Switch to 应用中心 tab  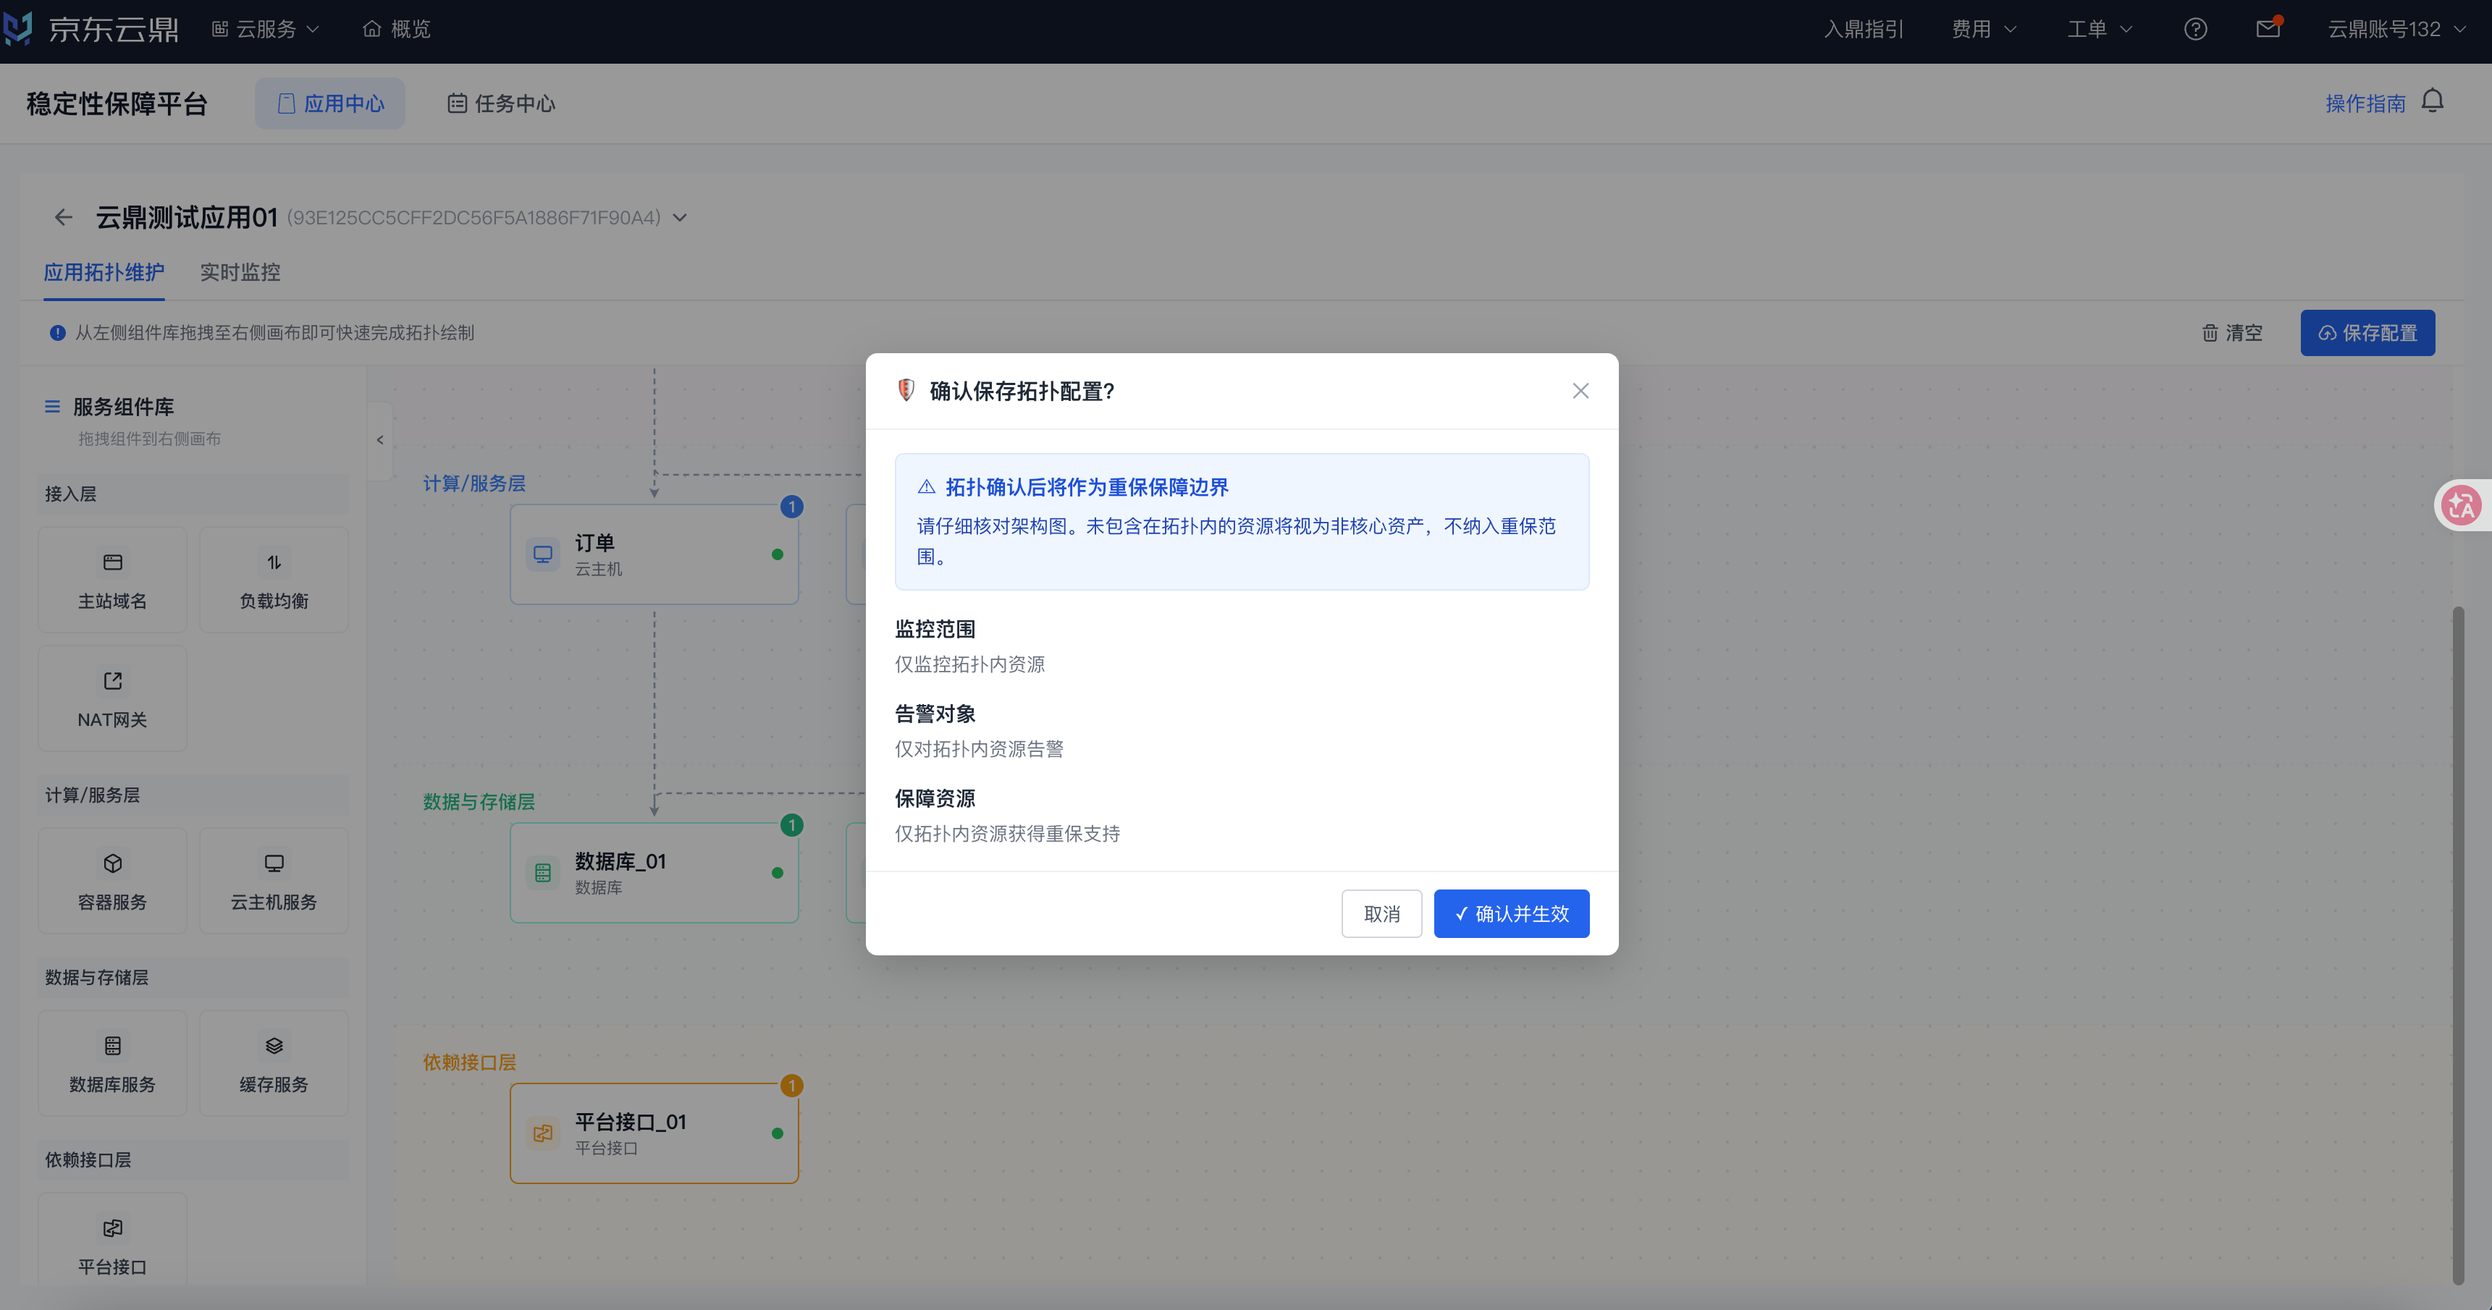(330, 103)
